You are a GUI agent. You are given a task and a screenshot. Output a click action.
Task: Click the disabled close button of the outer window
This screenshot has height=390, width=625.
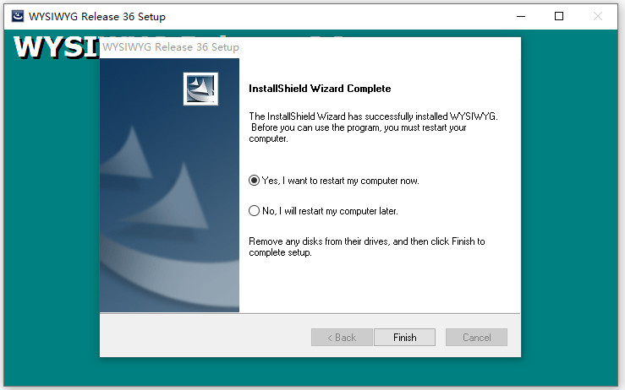(x=597, y=16)
